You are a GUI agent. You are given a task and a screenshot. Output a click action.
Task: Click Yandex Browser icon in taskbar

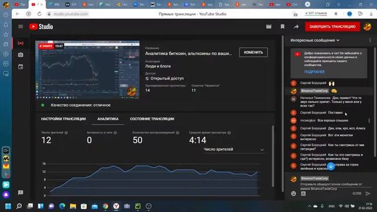click(x=116, y=206)
